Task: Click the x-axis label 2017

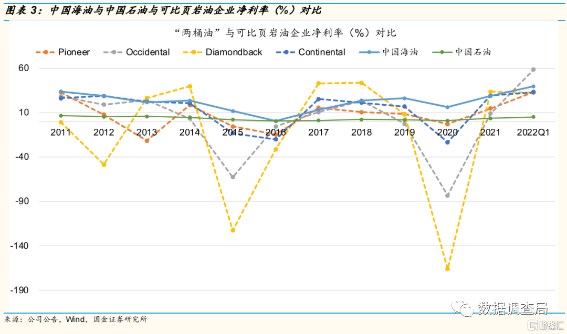Action: pos(319,132)
